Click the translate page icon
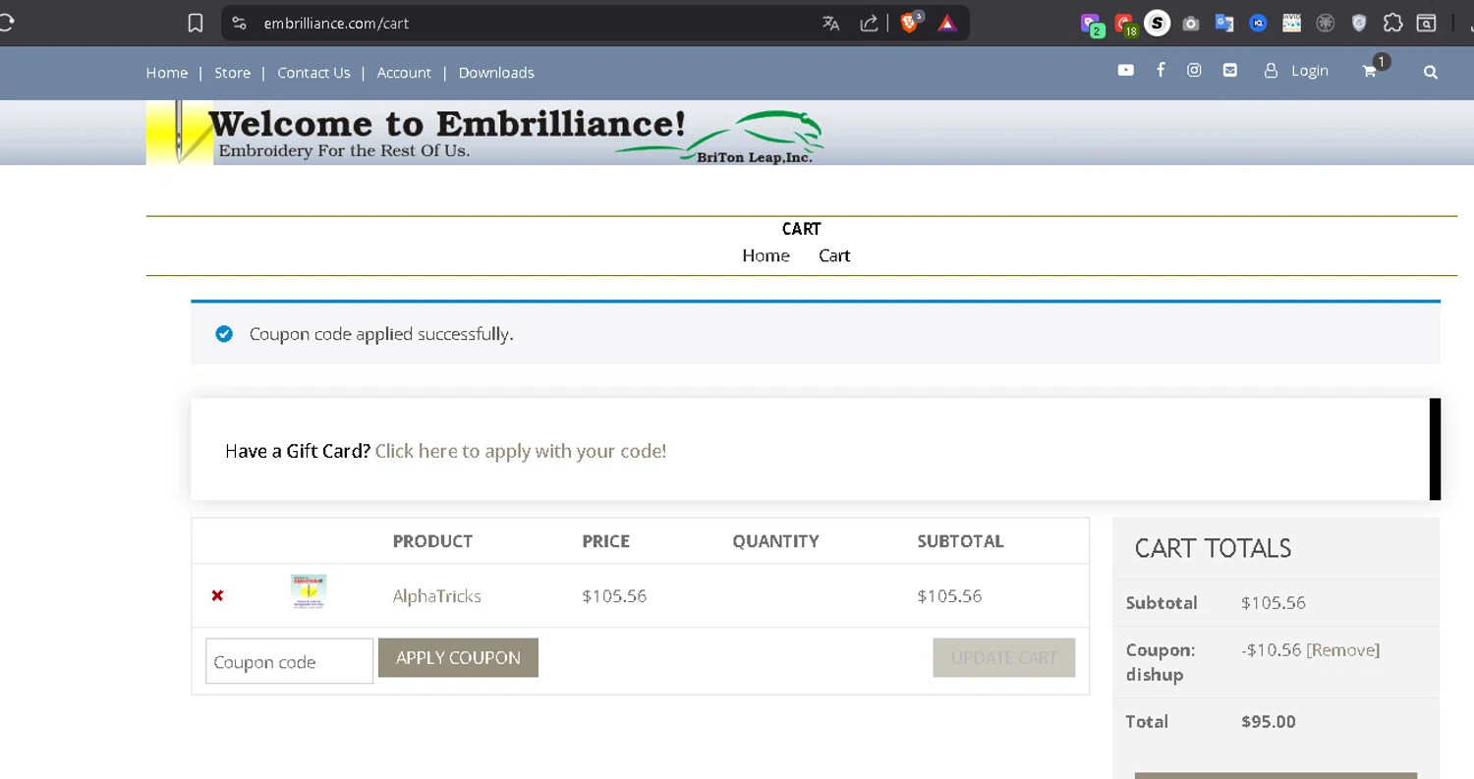 831,23
